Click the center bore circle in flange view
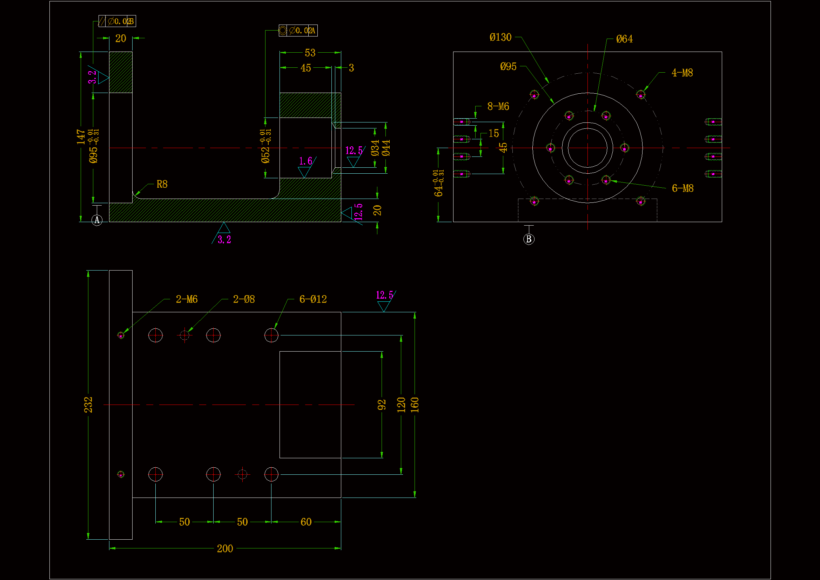Viewport: 820px width, 580px height. point(587,148)
